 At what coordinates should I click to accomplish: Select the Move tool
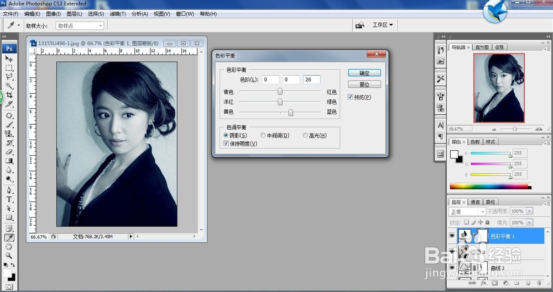[x=9, y=59]
